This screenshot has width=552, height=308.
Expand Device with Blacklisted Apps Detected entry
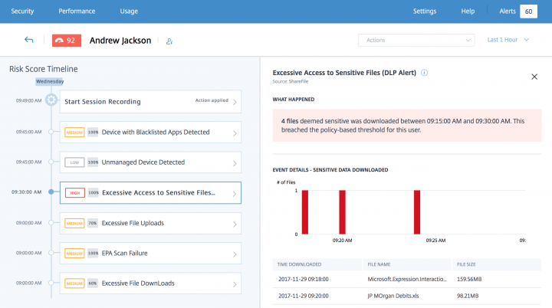tap(235, 132)
